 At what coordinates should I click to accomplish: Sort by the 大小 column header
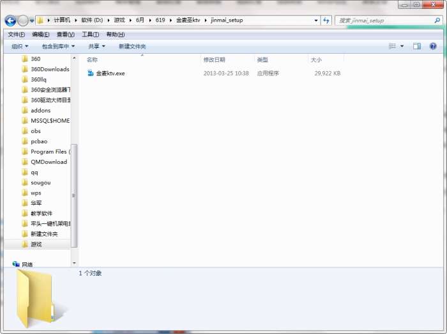316,60
